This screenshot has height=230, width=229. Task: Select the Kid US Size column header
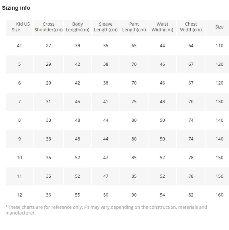[x=19, y=27]
